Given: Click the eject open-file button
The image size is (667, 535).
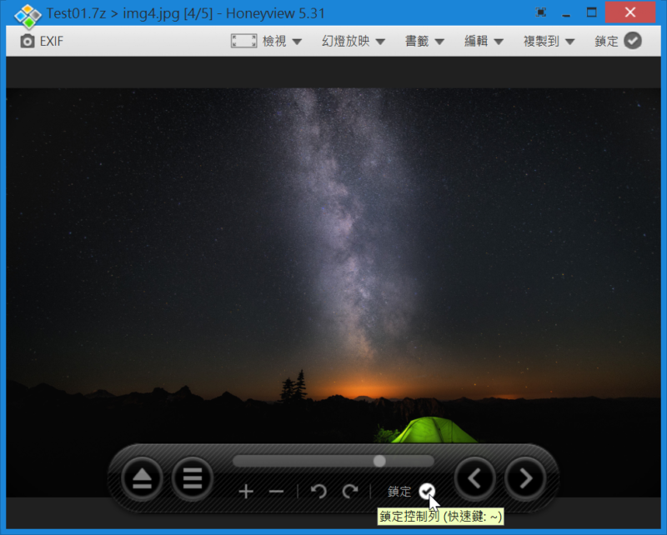Looking at the screenshot, I should pos(142,479).
